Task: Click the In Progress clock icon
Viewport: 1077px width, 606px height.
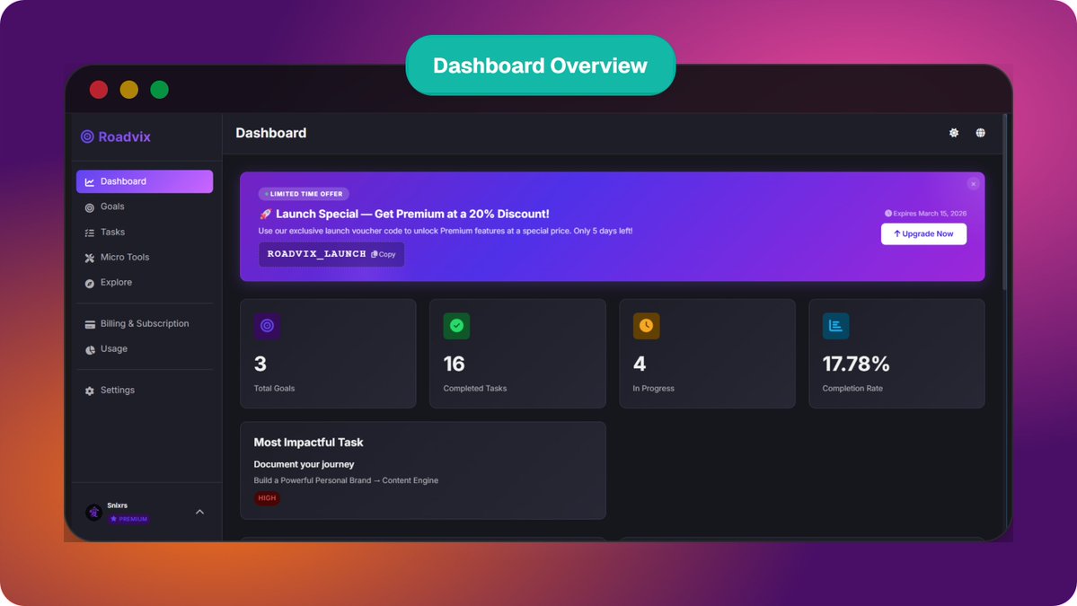Action: click(x=647, y=326)
